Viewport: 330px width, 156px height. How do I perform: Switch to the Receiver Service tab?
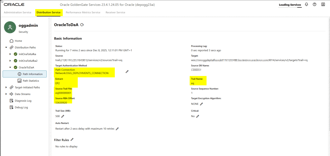[115, 12]
